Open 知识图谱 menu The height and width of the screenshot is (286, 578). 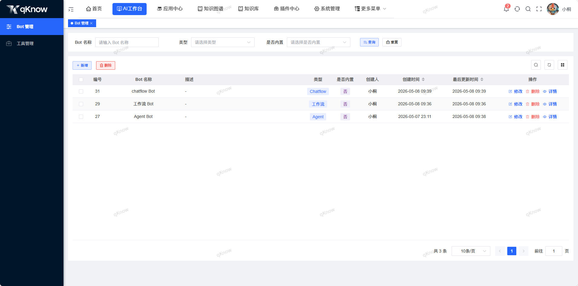[210, 9]
